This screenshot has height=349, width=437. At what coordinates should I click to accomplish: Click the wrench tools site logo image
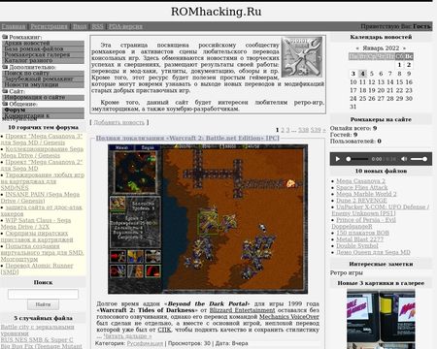click(302, 57)
